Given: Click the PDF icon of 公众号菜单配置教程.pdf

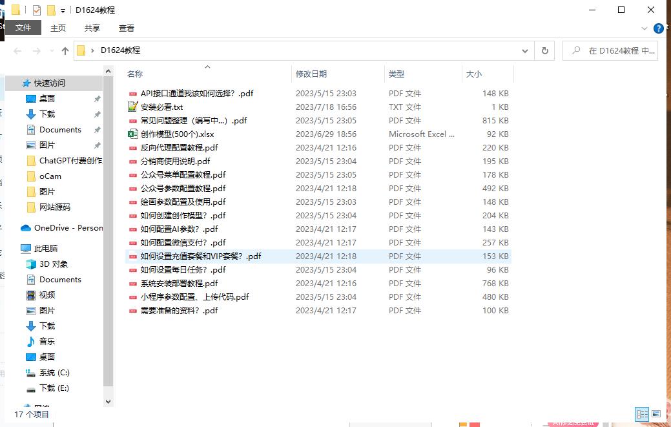Looking at the screenshot, I should 132,174.
